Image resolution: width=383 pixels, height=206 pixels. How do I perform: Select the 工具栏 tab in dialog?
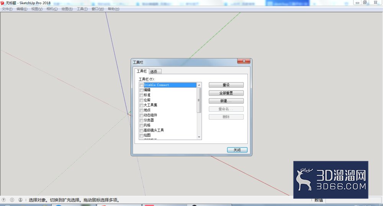click(142, 71)
